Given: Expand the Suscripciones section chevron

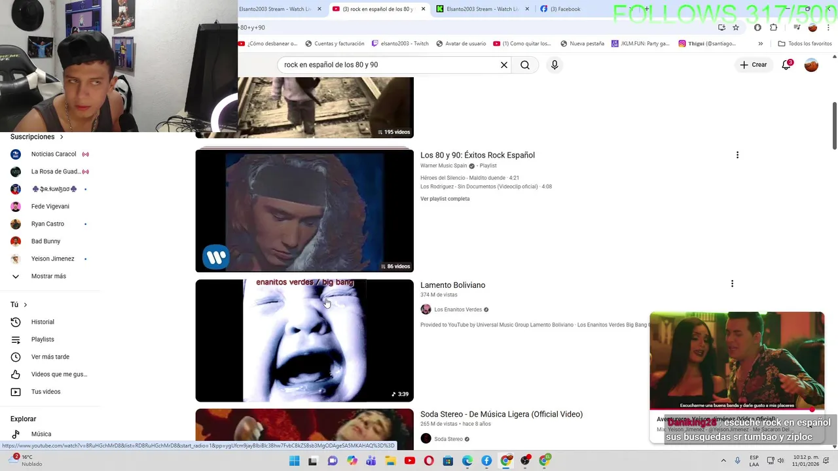Looking at the screenshot, I should [62, 137].
